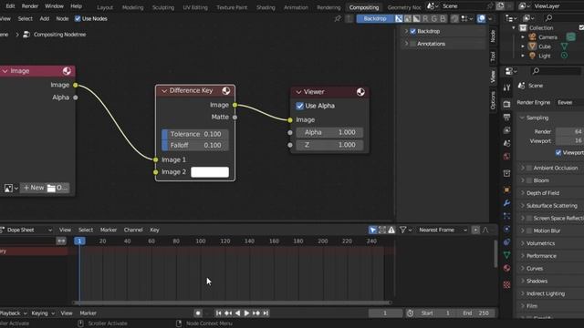Enable Screen Space Reflections checkbox
The width and height of the screenshot is (584, 328).
pyautogui.click(x=529, y=219)
